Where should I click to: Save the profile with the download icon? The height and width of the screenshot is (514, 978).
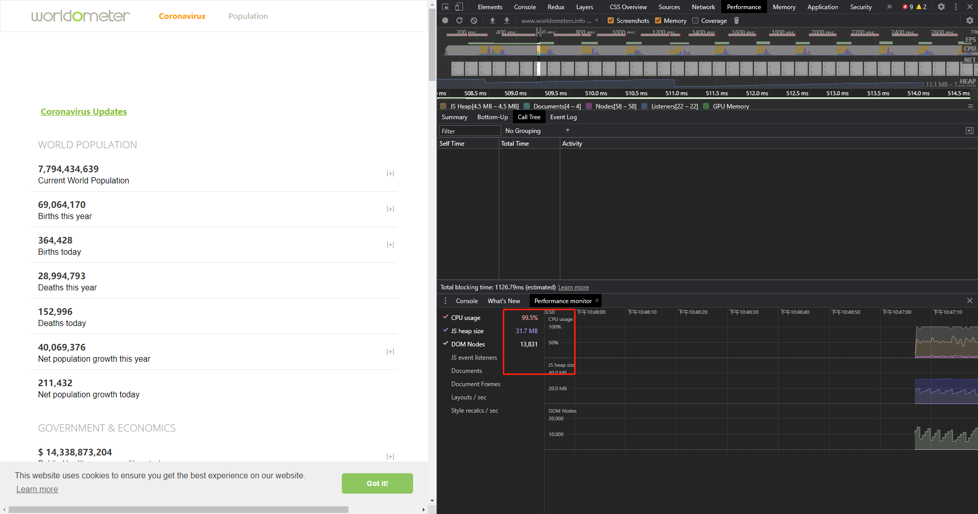(507, 21)
